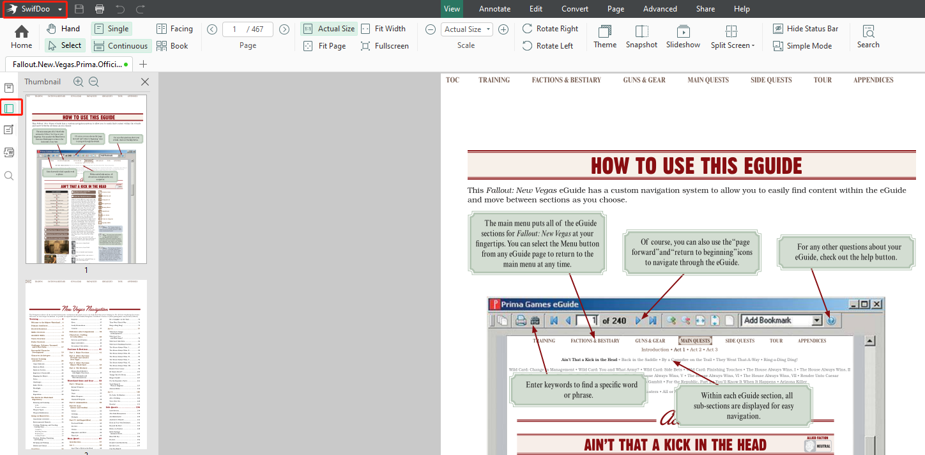Click the TRAINING link in document header
Image resolution: width=925 pixels, height=455 pixels.
pos(494,80)
